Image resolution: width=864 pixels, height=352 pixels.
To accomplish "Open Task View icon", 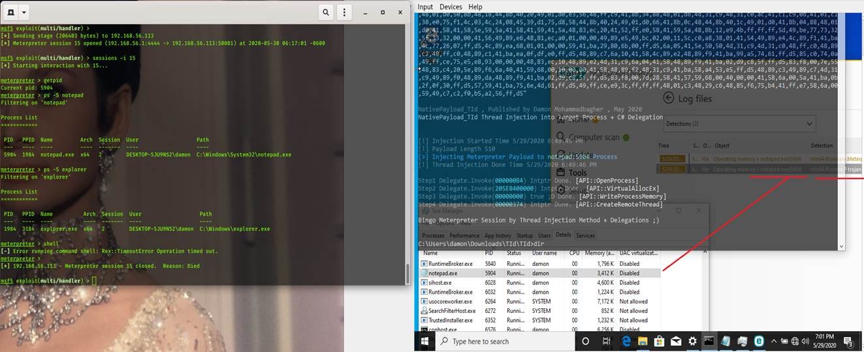I will (x=607, y=342).
